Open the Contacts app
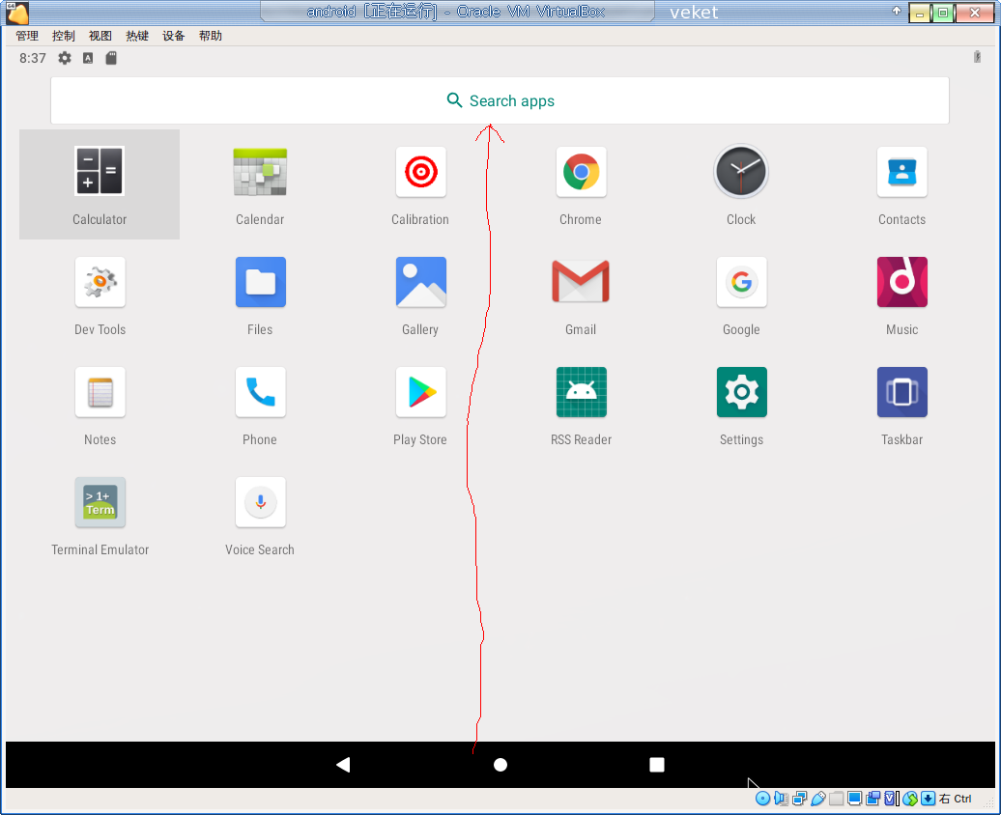 pyautogui.click(x=901, y=184)
